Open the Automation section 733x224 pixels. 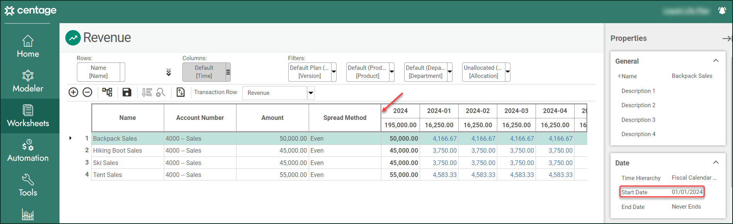(28, 151)
